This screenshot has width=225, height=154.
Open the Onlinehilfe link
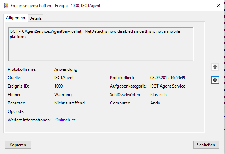click(x=66, y=120)
